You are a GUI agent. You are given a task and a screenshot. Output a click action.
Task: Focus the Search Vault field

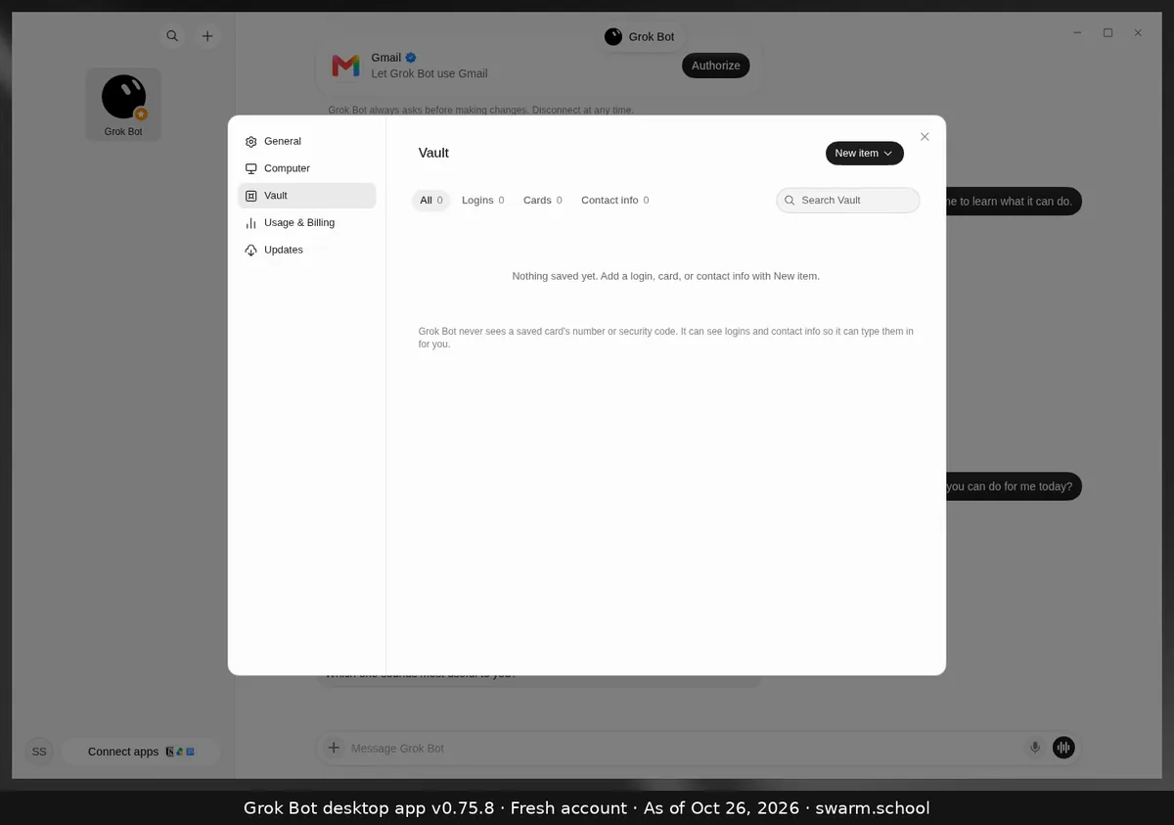click(848, 200)
